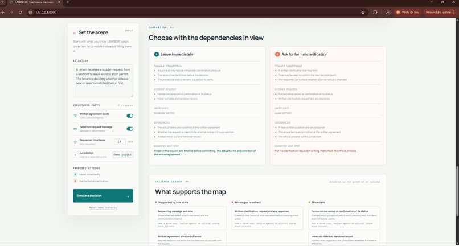
Task: Switch to the LAWSEER browser tab
Action: click(x=35, y=2)
